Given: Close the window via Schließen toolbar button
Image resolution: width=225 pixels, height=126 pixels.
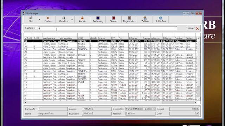Looking at the screenshot, I should pos(161,20).
